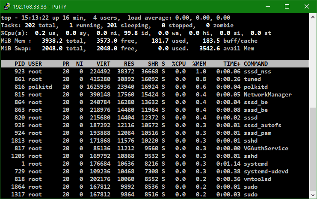Click the COMMAND column header
The height and width of the screenshot is (199, 317).
click(x=256, y=64)
